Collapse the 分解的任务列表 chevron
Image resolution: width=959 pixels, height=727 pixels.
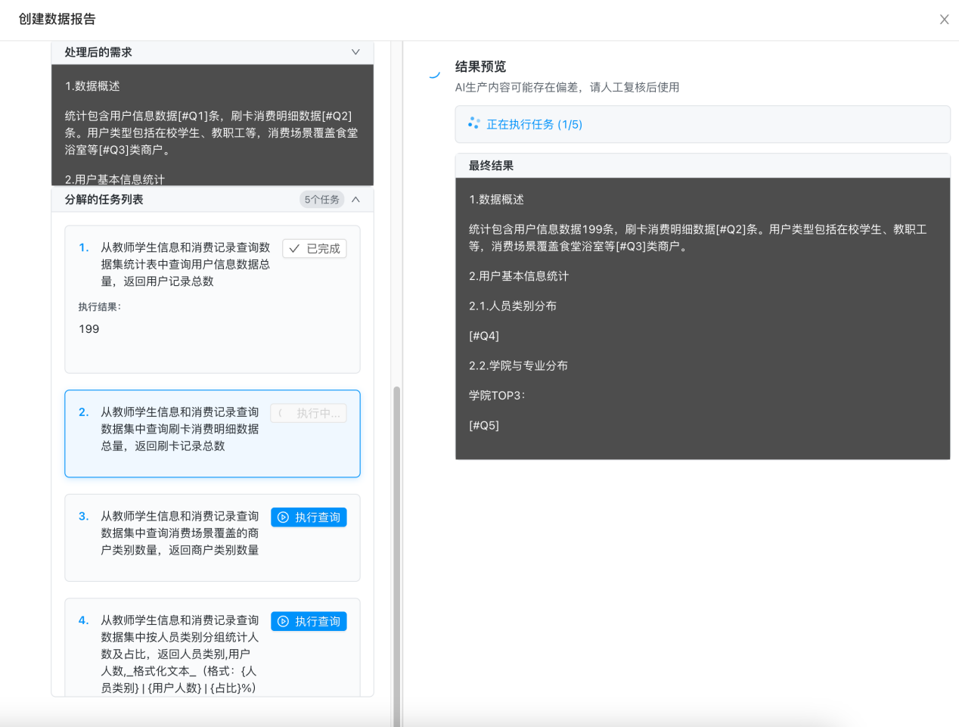[355, 200]
